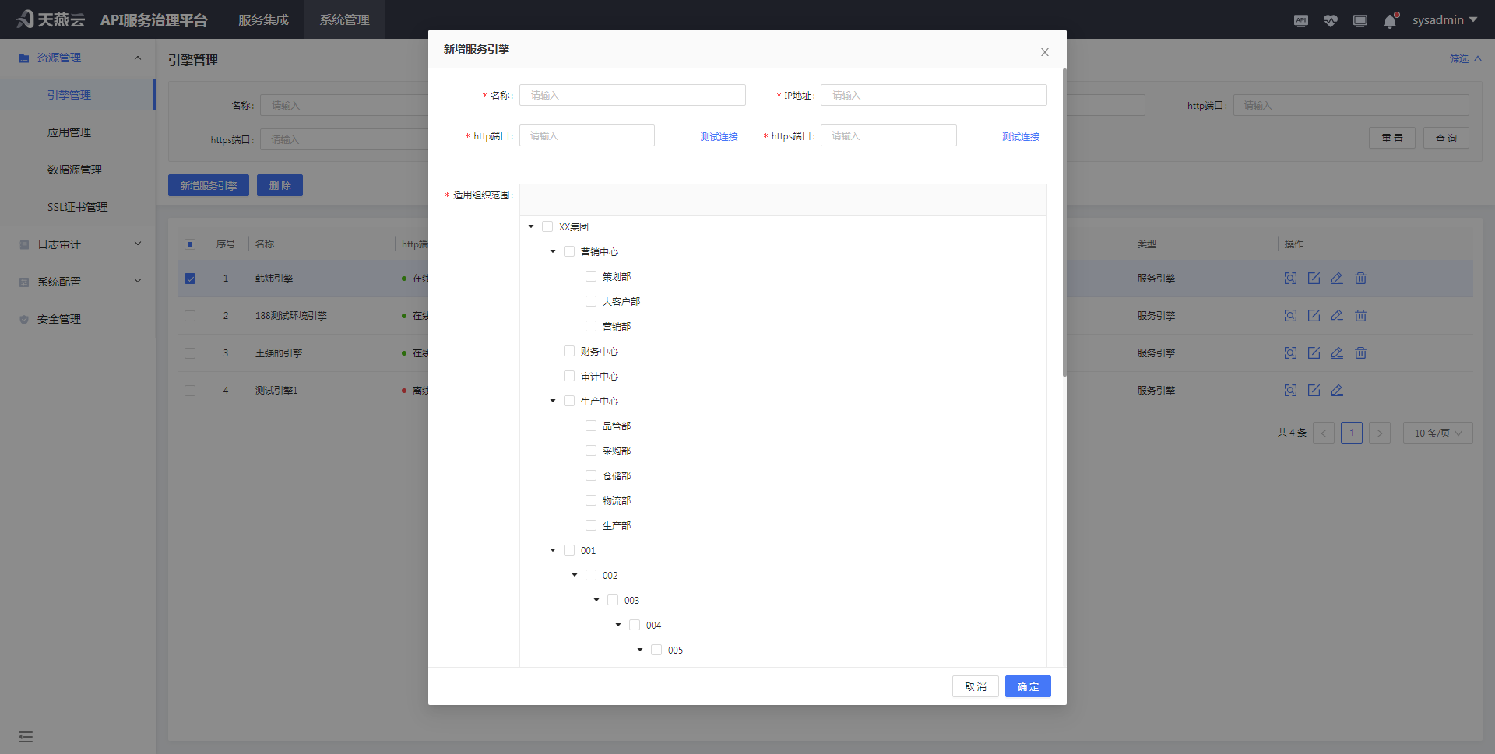Open the API documentation icon in top bar
The image size is (1495, 754).
pos(1300,20)
